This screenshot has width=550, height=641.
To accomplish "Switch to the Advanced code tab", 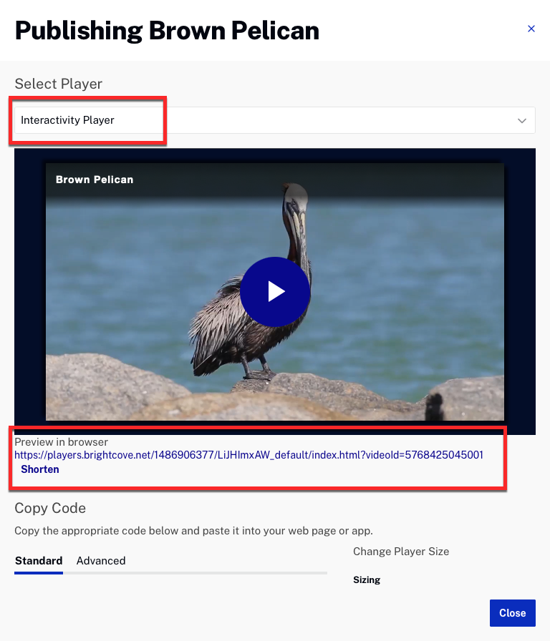I will point(101,561).
